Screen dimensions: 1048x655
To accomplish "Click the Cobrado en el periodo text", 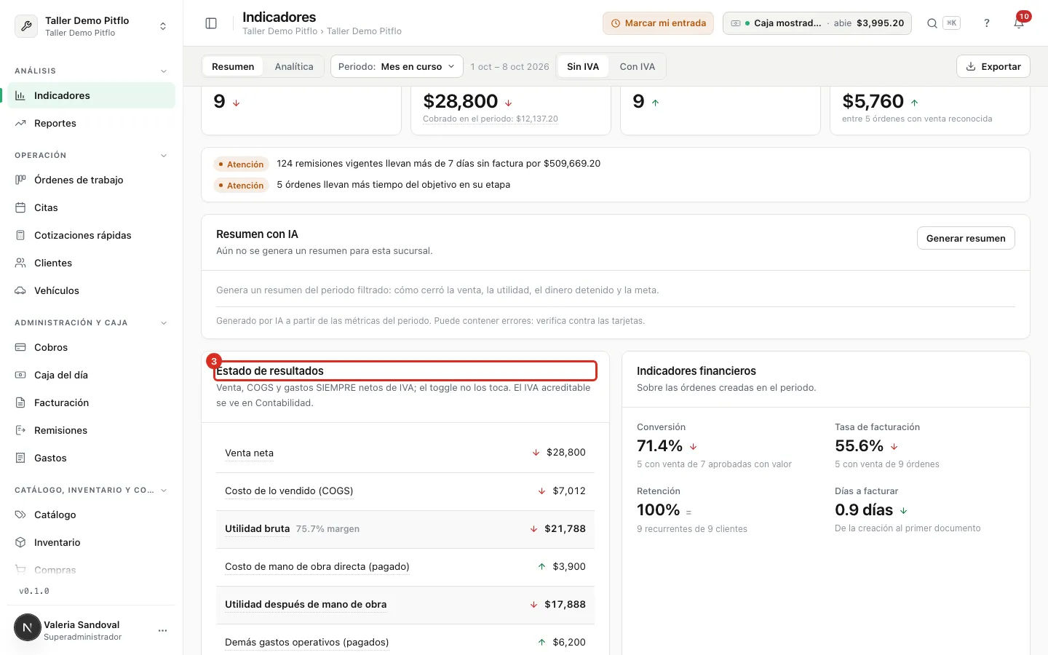I will [x=491, y=119].
